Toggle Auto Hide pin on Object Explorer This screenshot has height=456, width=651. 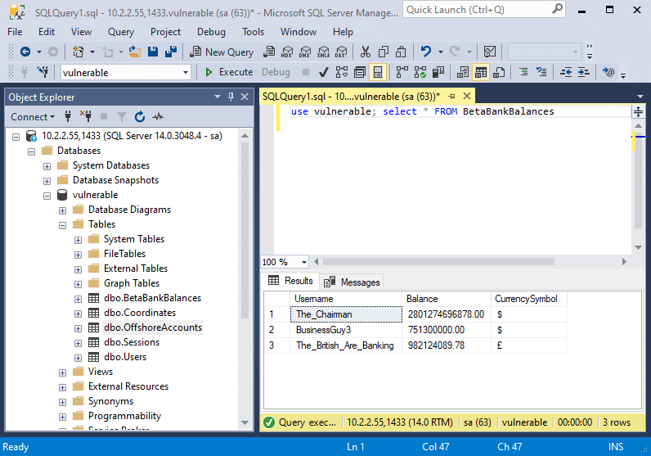point(231,97)
